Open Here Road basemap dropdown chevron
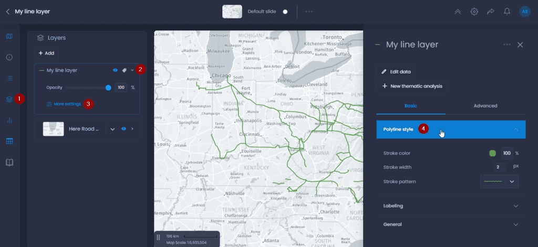The width and height of the screenshot is (538, 247). coord(112,129)
